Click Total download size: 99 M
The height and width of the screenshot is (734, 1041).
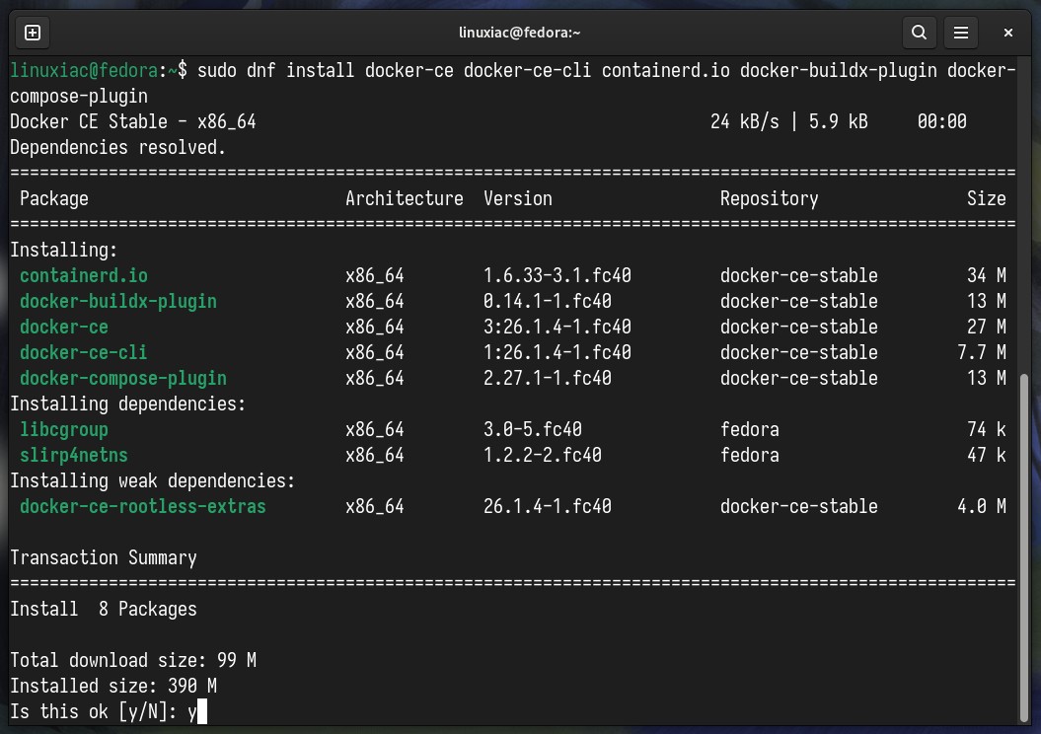pos(133,660)
